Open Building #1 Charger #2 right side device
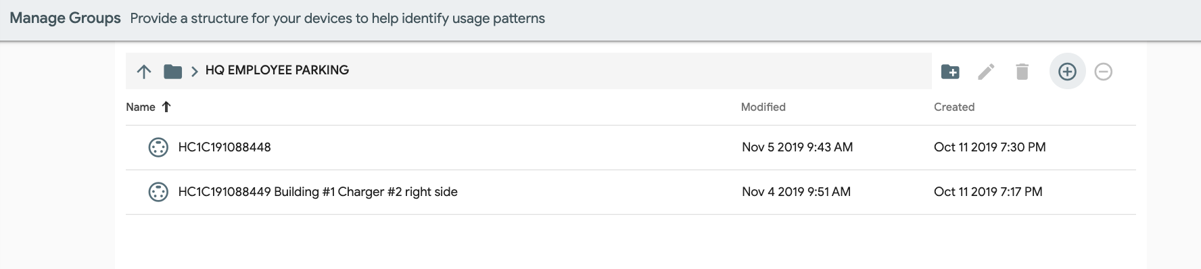Screen dimensions: 1201x269 tap(318, 192)
